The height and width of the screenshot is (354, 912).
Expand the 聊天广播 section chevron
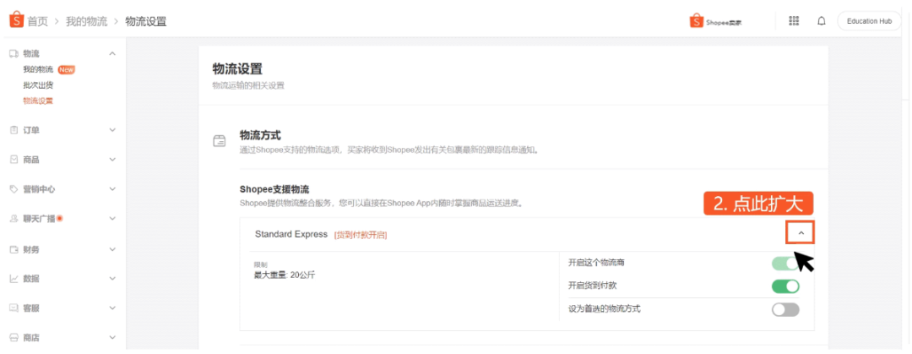113,219
